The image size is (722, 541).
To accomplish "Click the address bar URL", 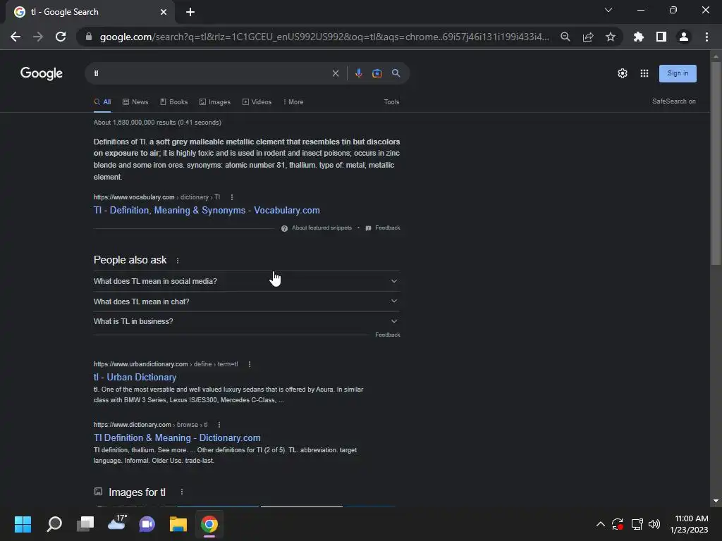I will point(324,37).
